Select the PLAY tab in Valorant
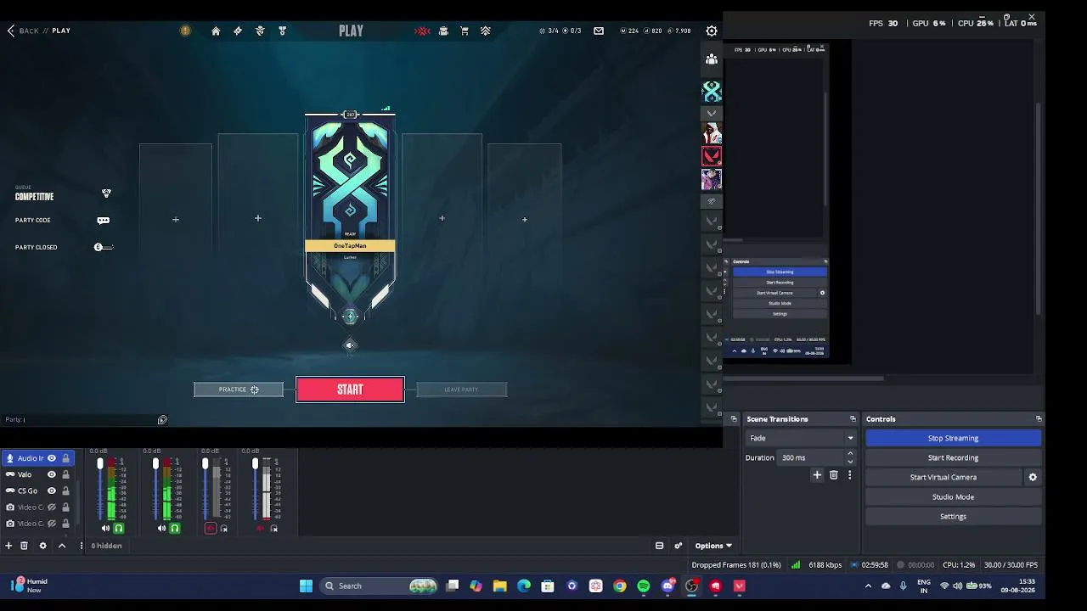Viewport: 1087px width, 611px height. [351, 31]
